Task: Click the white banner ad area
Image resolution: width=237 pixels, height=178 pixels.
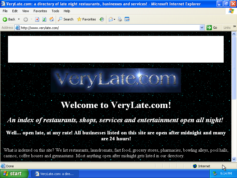Action: click(x=116, y=49)
